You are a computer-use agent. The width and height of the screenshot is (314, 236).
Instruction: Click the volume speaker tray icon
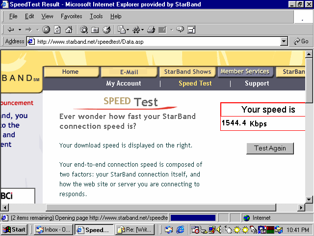pyautogui.click(x=219, y=230)
